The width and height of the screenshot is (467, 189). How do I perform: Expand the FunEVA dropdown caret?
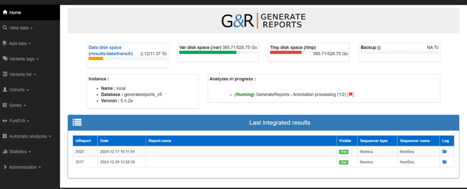(x=28, y=121)
